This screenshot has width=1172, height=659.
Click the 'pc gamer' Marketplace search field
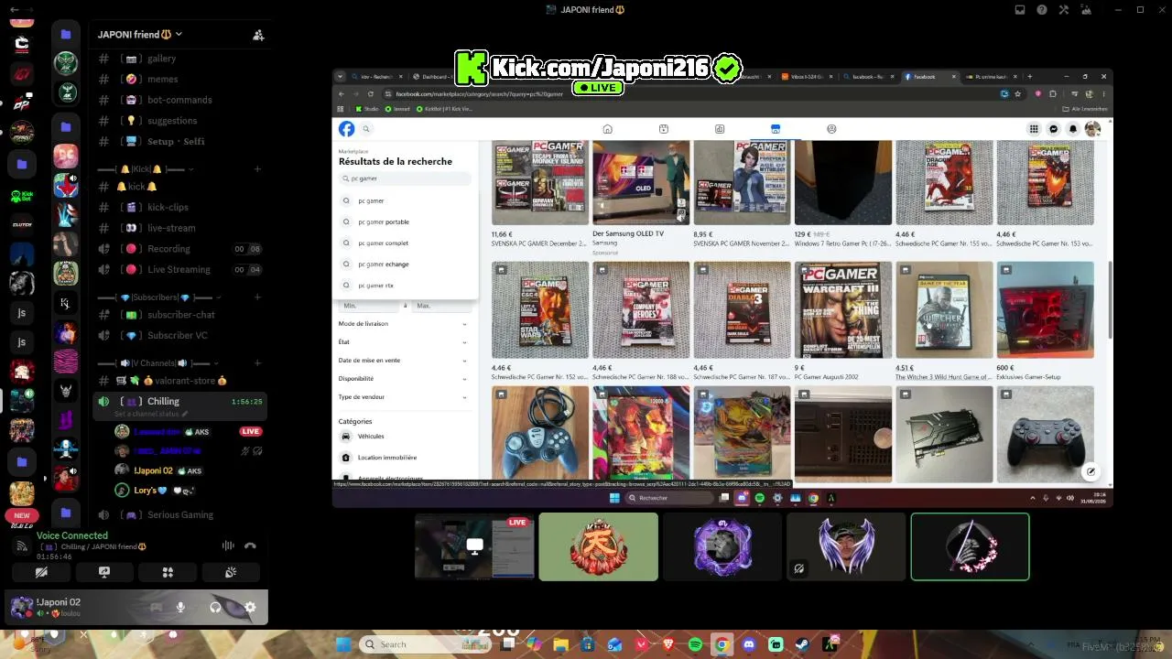pos(406,178)
